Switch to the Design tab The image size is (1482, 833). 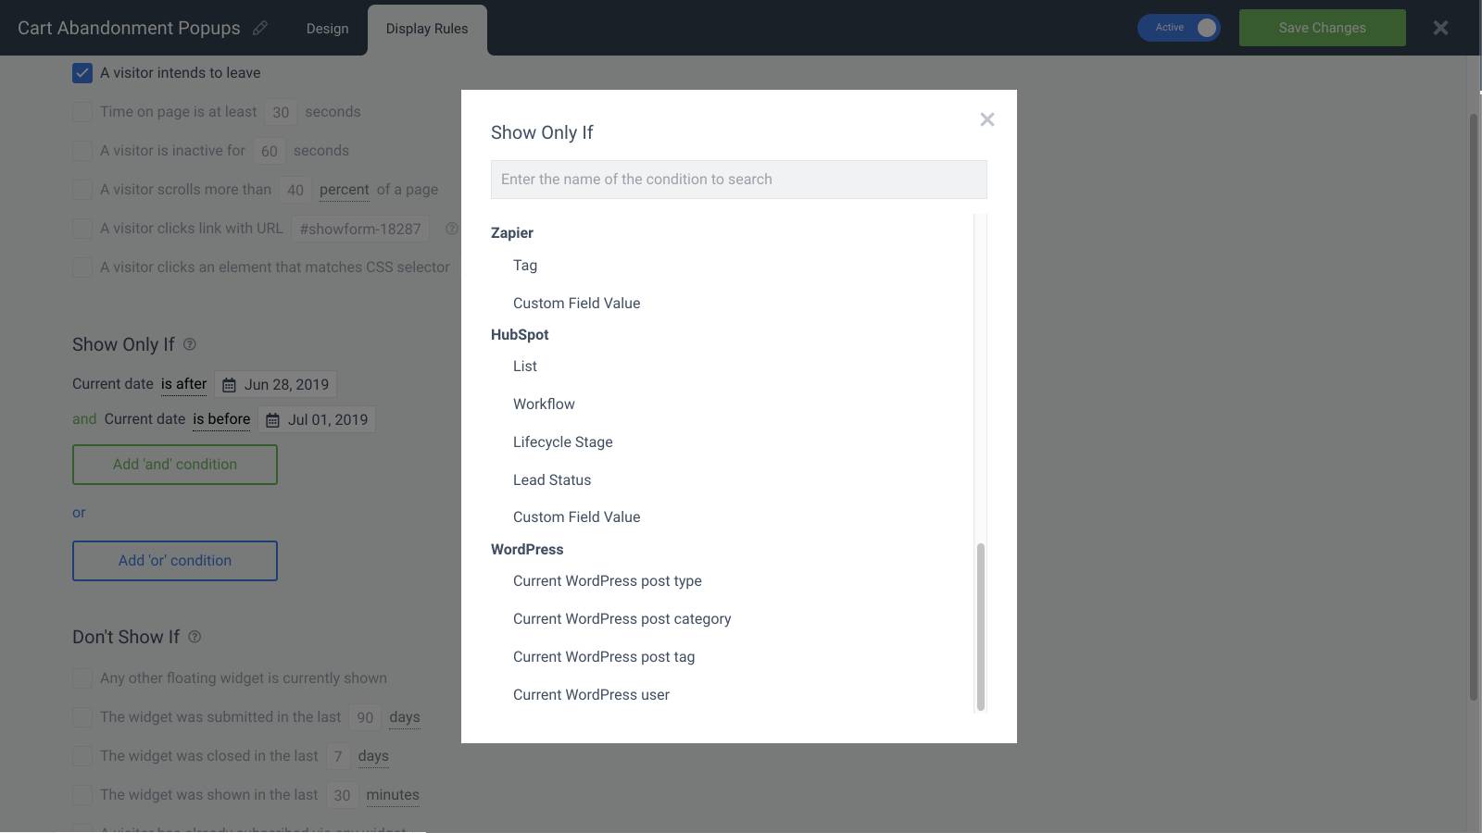(327, 29)
